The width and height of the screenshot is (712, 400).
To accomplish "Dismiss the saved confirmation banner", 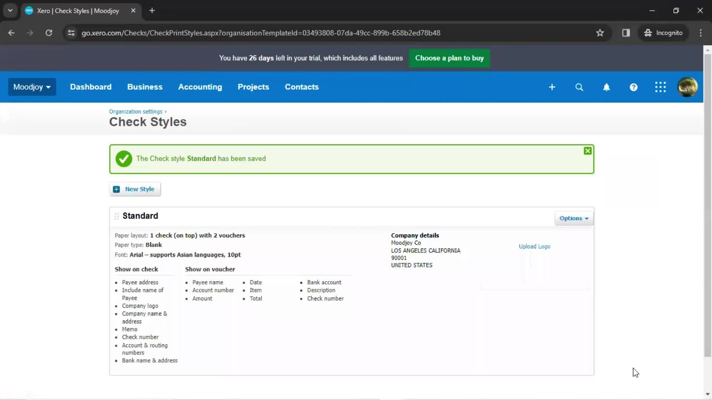I will [x=587, y=151].
